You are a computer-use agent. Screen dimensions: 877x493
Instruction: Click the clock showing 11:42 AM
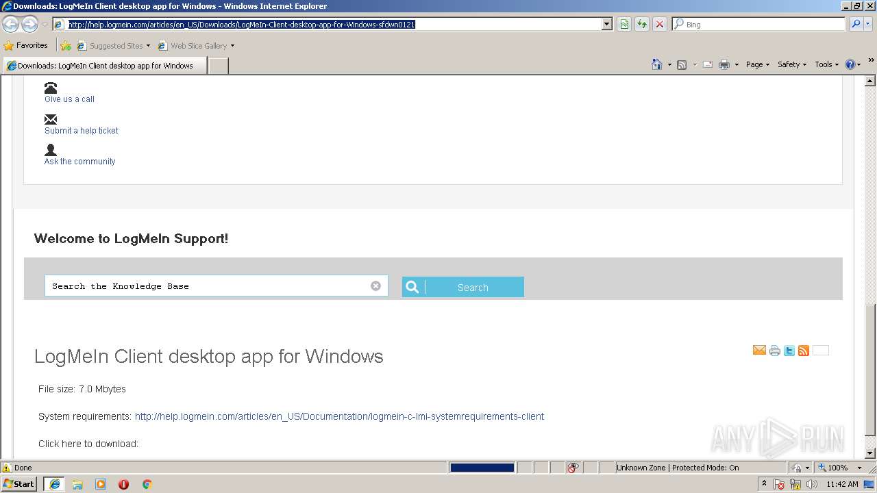(x=842, y=484)
